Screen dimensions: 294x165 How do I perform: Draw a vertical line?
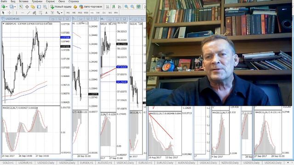(17, 13)
